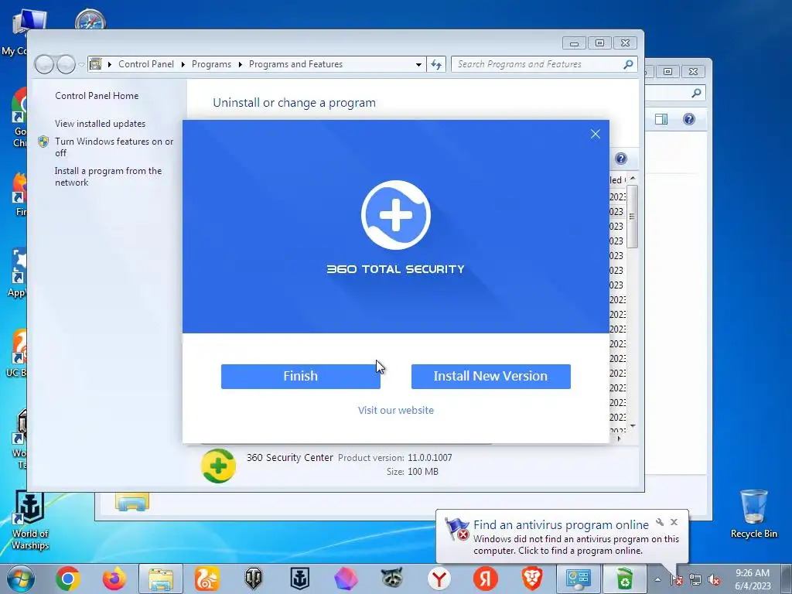Open the address bar history dropdown
The width and height of the screenshot is (792, 594).
[x=418, y=65]
